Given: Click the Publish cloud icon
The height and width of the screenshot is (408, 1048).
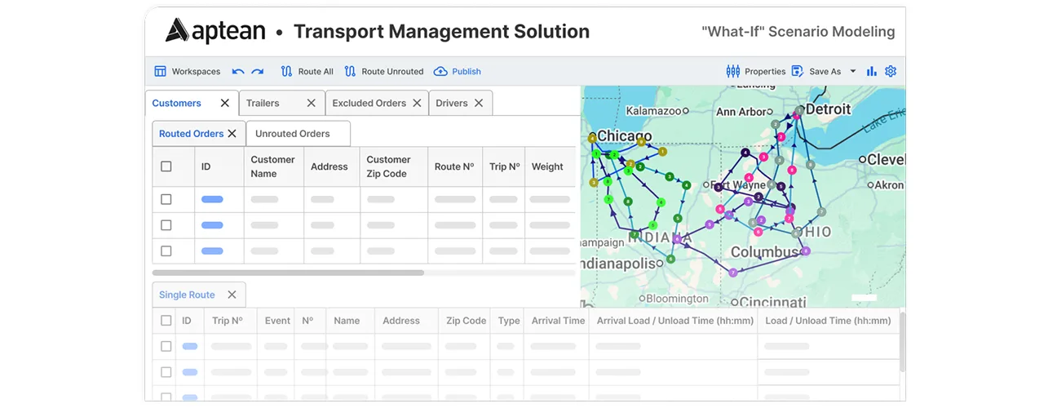Looking at the screenshot, I should [x=440, y=72].
